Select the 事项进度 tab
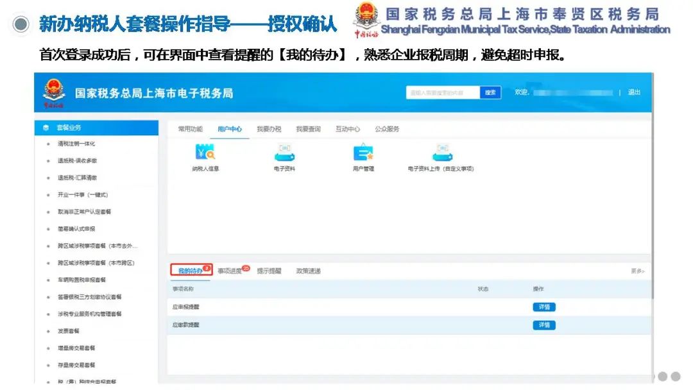This screenshot has height=390, width=693. (230, 271)
